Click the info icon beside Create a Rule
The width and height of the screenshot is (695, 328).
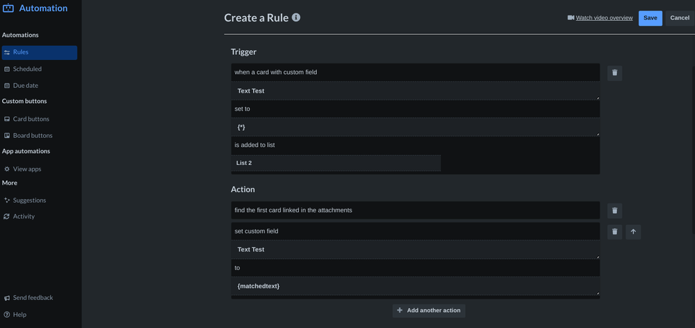[296, 17]
